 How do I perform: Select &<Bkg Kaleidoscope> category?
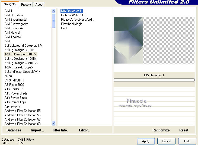(19, 67)
